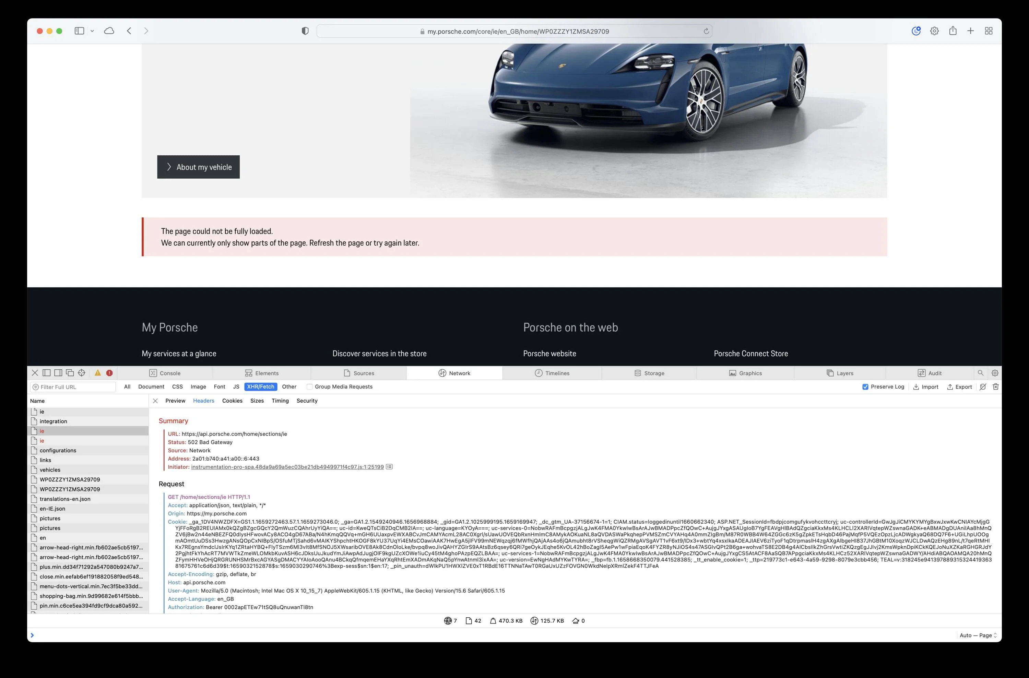Import a network recording
Viewport: 1029px width, 678px height.
[x=926, y=387]
